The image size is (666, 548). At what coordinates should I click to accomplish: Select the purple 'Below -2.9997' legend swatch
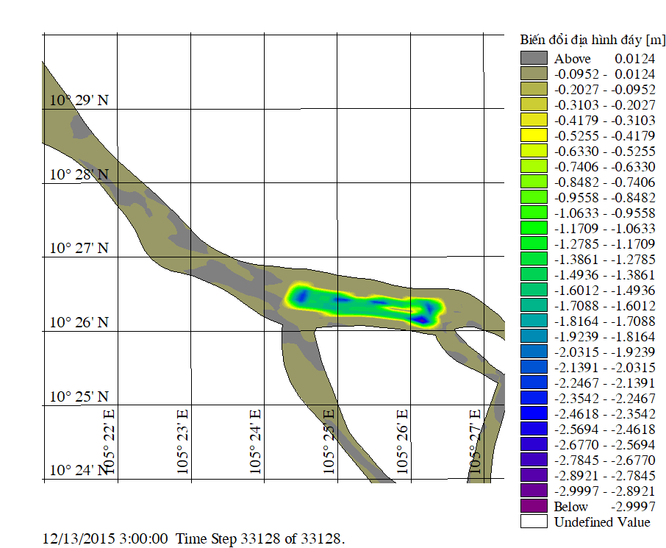coord(534,506)
